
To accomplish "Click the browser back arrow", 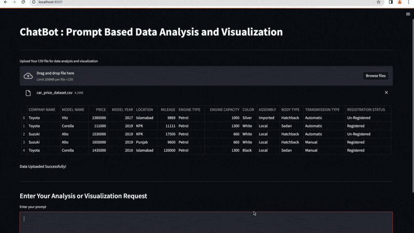I will click(5, 2).
